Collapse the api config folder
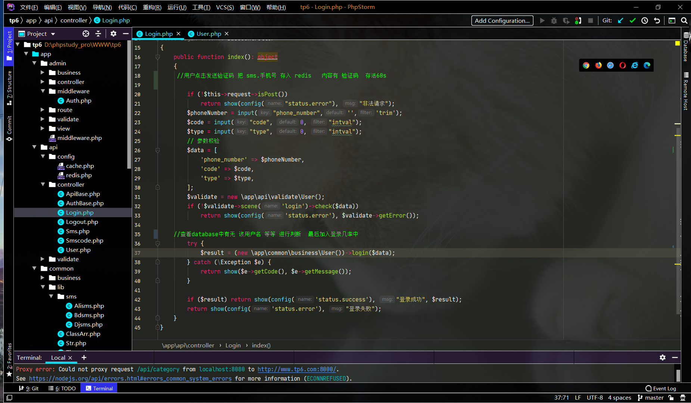 click(x=43, y=156)
